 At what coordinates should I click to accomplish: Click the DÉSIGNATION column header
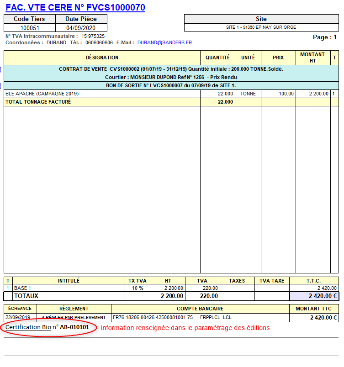(x=102, y=58)
